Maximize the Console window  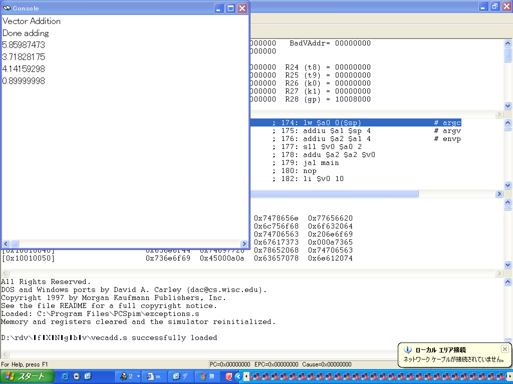(x=230, y=8)
